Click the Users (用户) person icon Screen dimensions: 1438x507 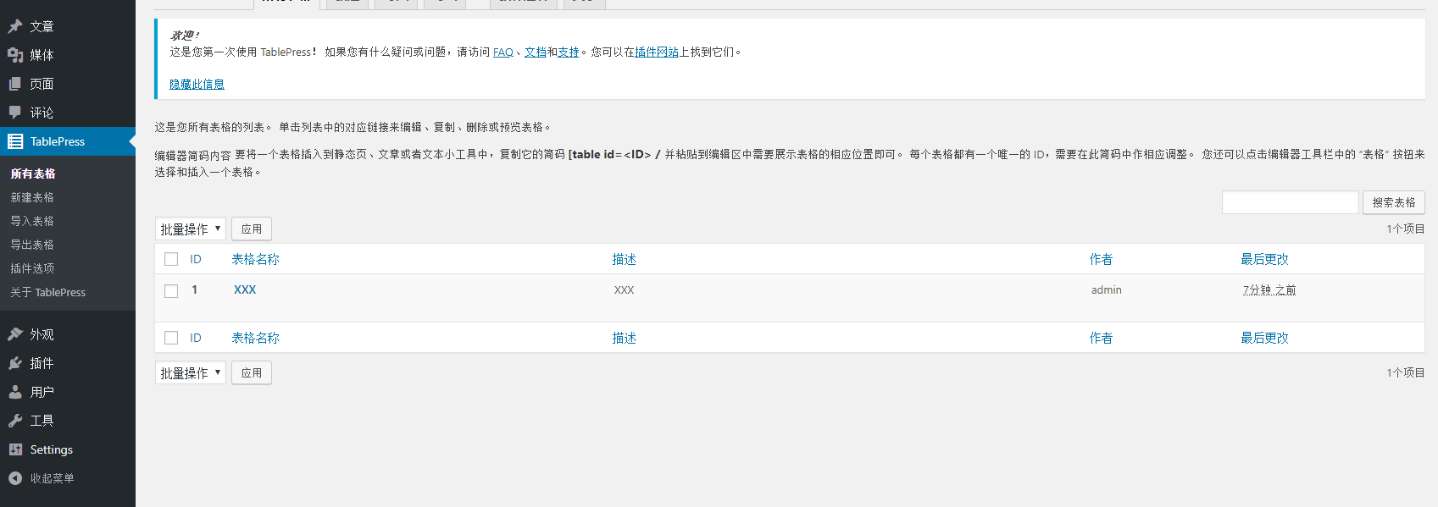[15, 392]
